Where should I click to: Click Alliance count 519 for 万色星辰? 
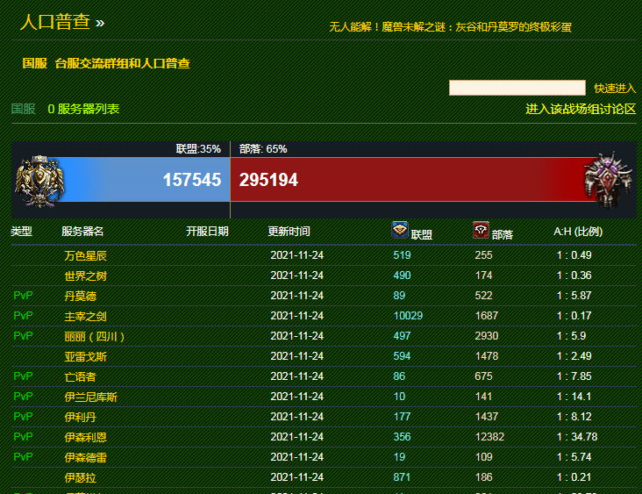402,255
